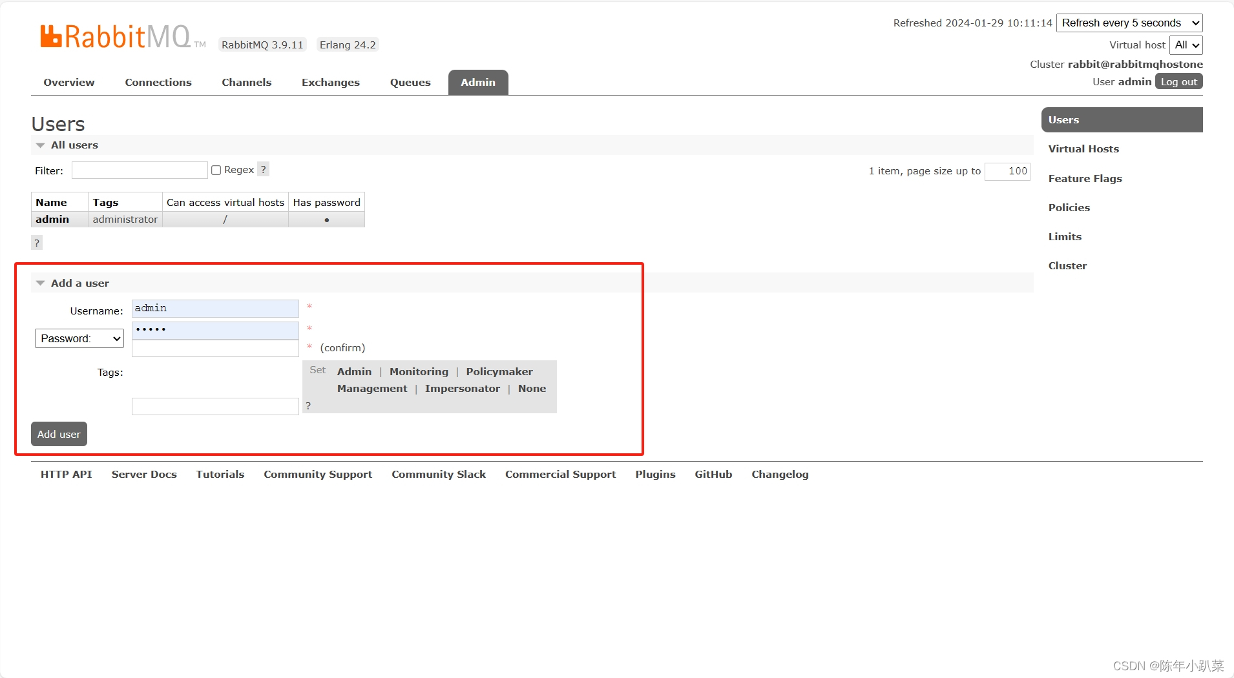
Task: Set the Admin tag
Action: pos(354,372)
